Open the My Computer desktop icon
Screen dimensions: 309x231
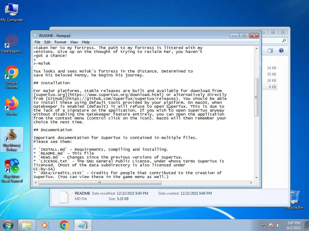click(x=12, y=13)
